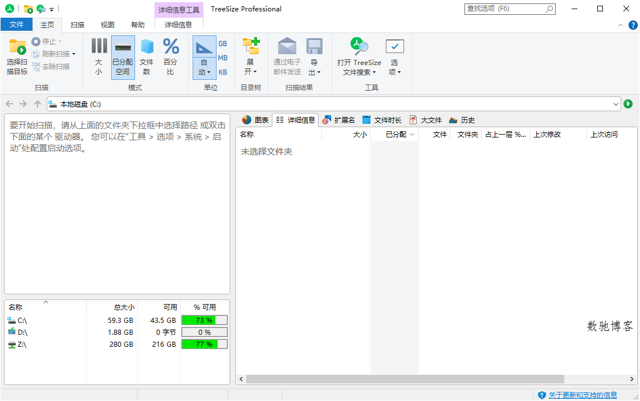Viewport: 640px width, 401px height.
Task: Click the green start scan button
Action: pyautogui.click(x=628, y=104)
